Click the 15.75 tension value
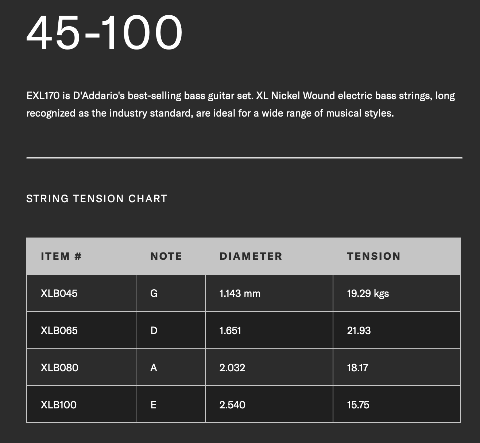The width and height of the screenshot is (480, 443). tap(358, 405)
